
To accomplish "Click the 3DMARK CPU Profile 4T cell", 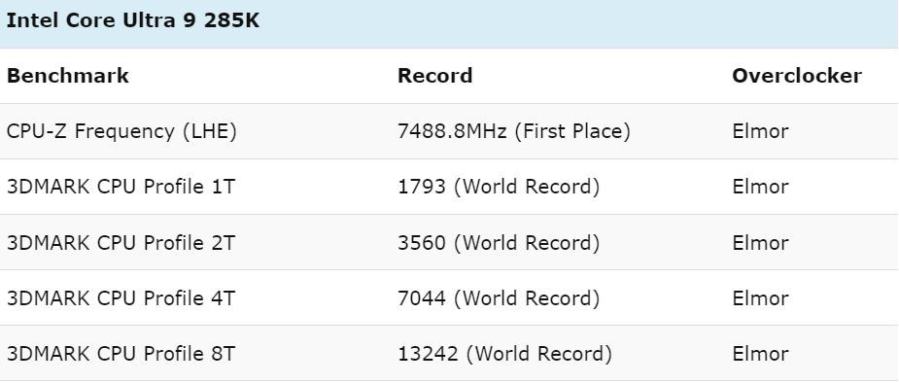I will coord(121,298).
